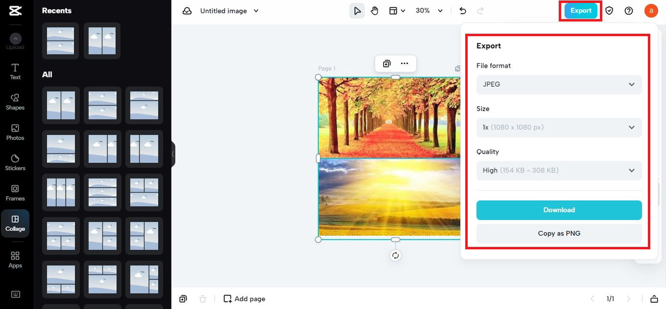Click the duplicate page icon in bottom bar

[x=183, y=299]
